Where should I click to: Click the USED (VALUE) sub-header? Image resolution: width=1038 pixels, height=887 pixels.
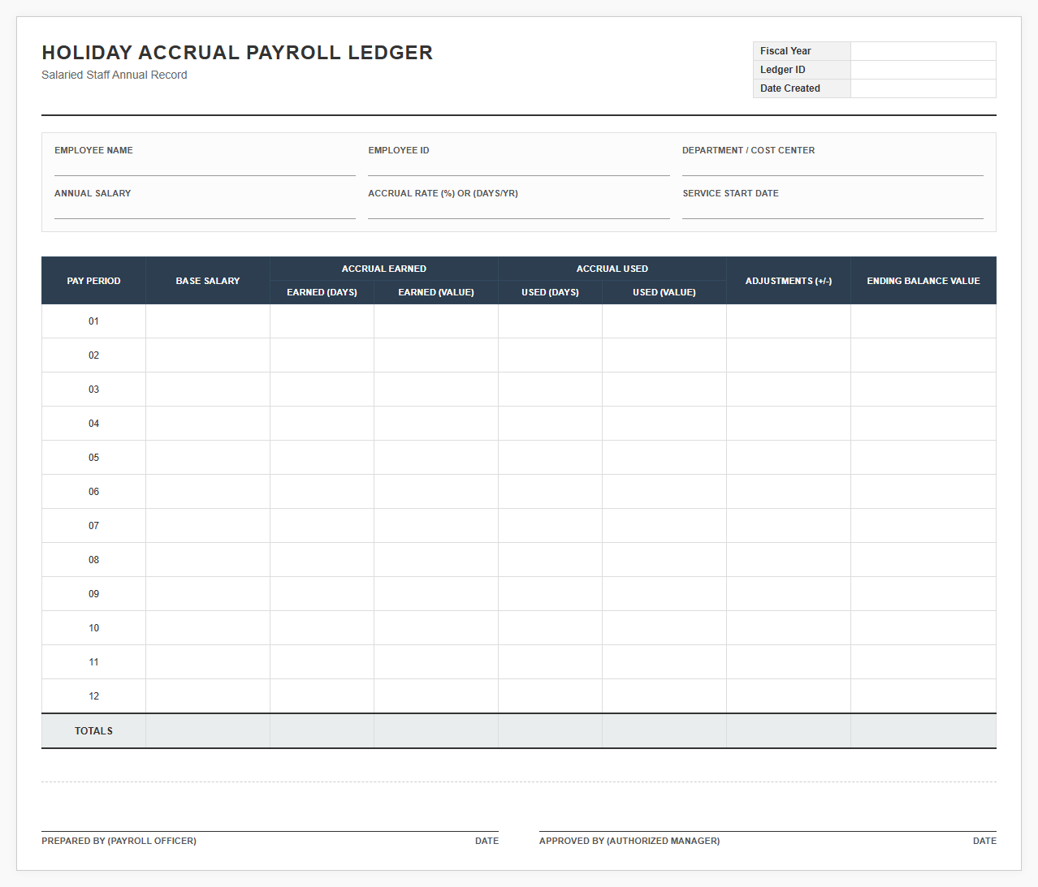pyautogui.click(x=664, y=292)
